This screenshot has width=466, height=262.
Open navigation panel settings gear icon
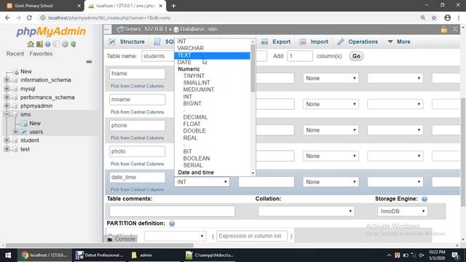point(65,44)
